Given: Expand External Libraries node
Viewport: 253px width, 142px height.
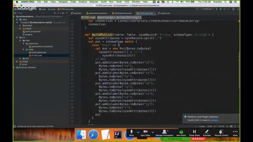Looking at the screenshot, I should coord(14,67).
